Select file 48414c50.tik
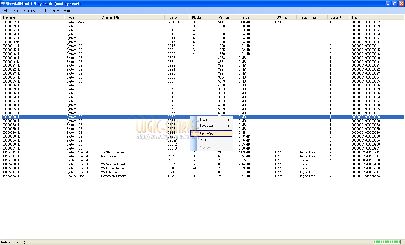Screen dimensions: 405x245 point(11,160)
